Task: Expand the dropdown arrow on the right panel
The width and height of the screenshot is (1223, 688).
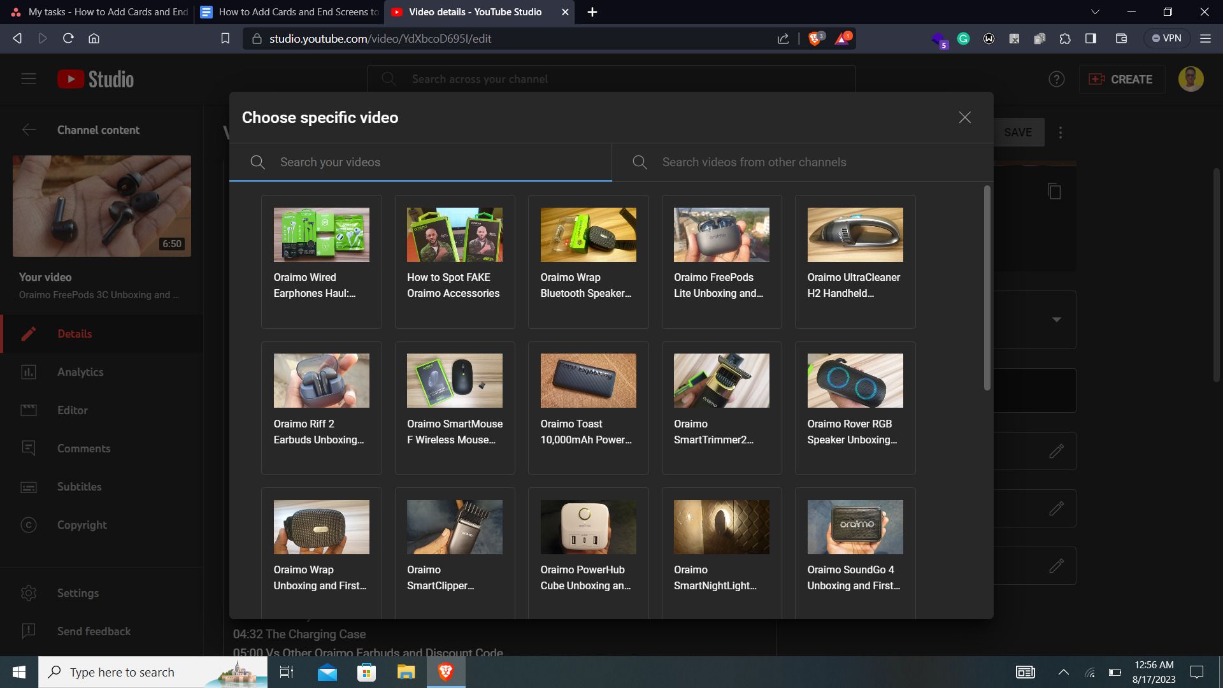Action: point(1057,319)
